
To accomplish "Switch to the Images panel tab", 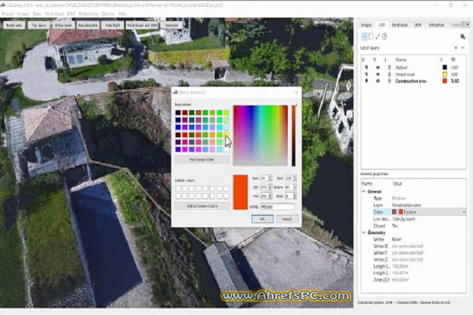I will [367, 25].
